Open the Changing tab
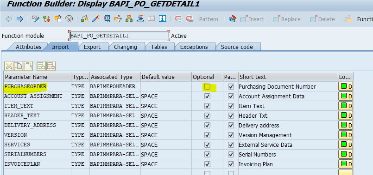Viewport: 373px width, 175px height. pyautogui.click(x=126, y=47)
